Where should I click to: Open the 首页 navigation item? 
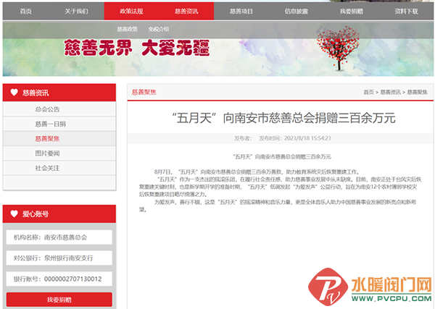coord(26,12)
